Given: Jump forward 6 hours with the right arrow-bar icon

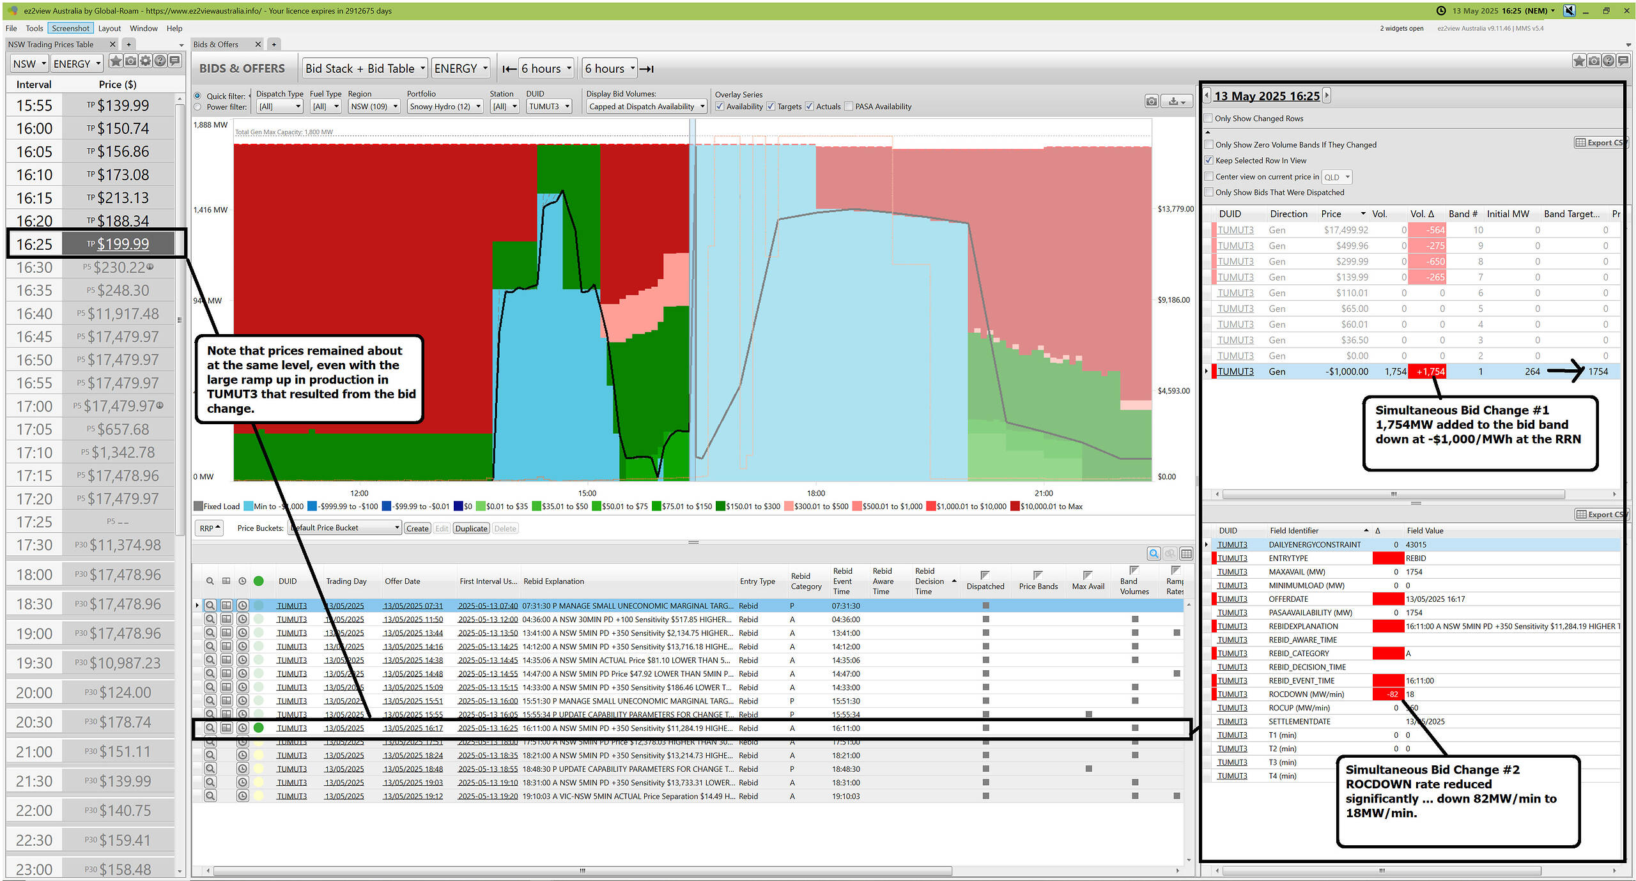Looking at the screenshot, I should point(647,69).
